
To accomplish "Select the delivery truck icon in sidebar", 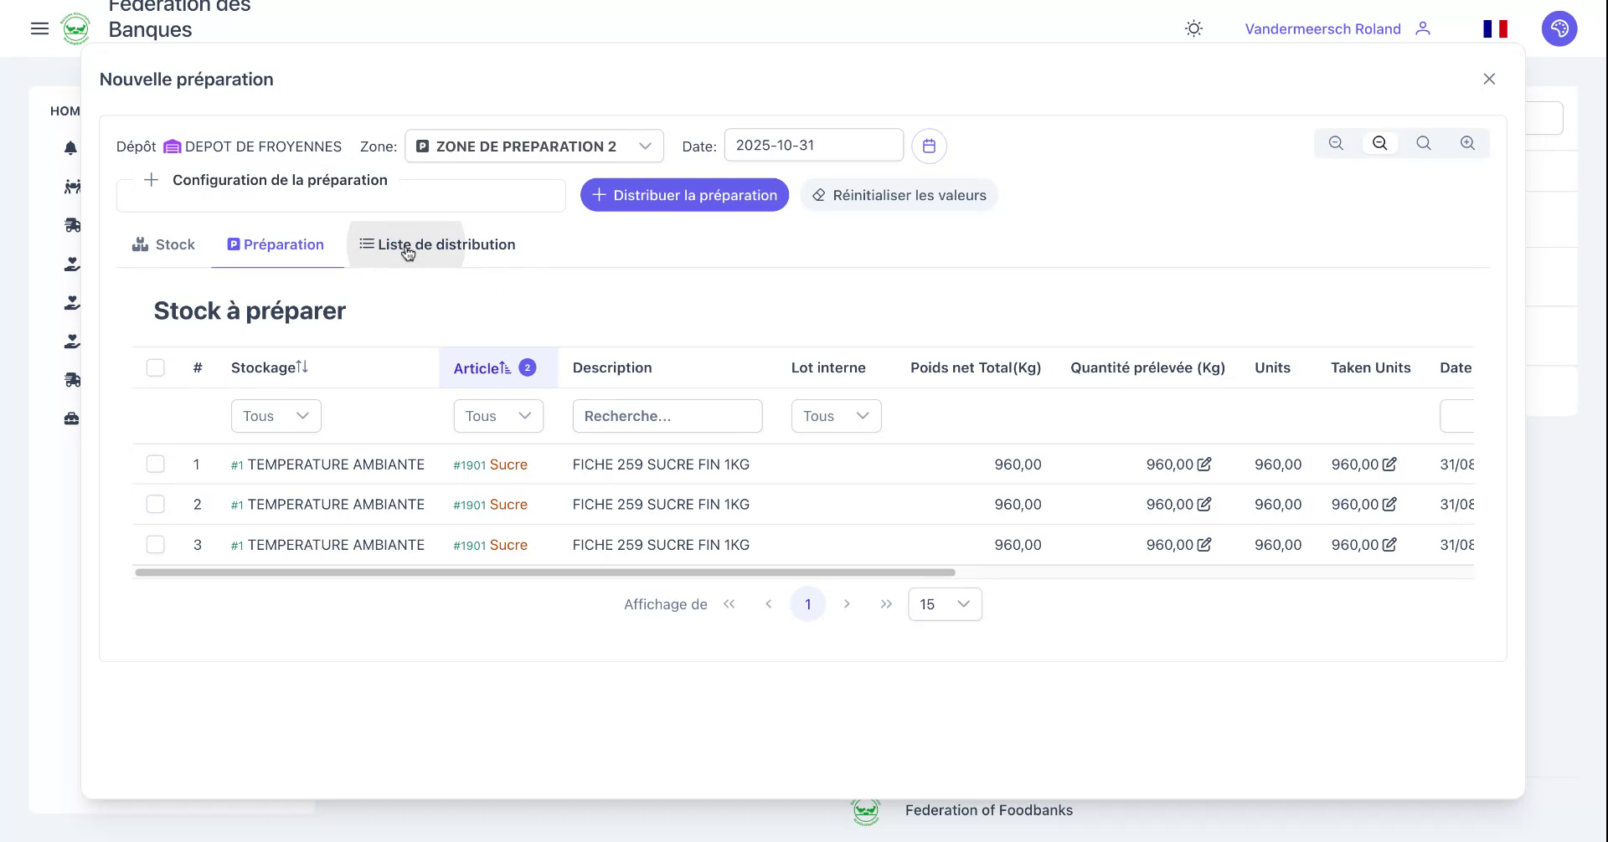I will click(x=71, y=225).
